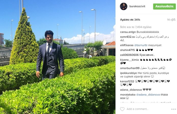View the 341k likes count
The image size is (177, 114).
(x=130, y=20)
